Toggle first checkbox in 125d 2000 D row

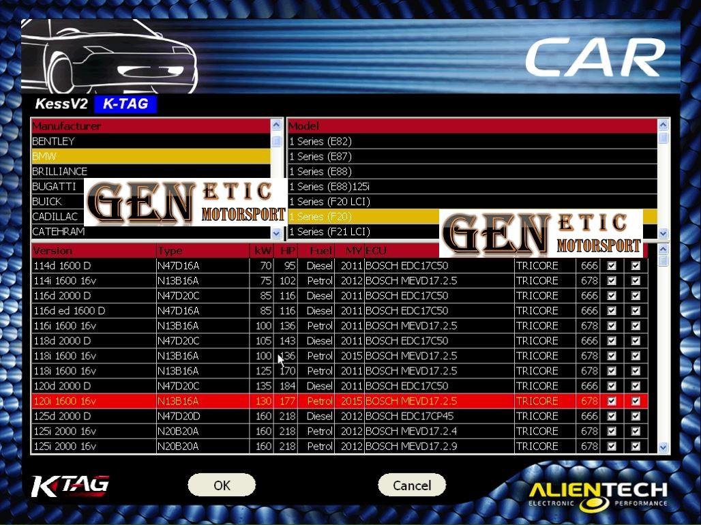[612, 416]
